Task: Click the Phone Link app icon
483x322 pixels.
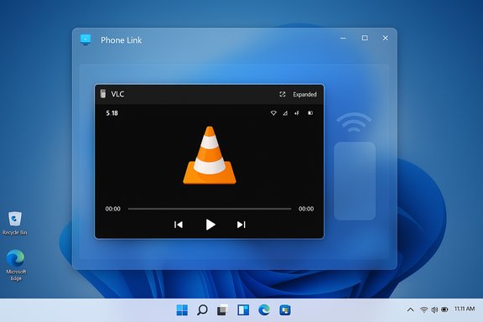Action: click(x=86, y=39)
